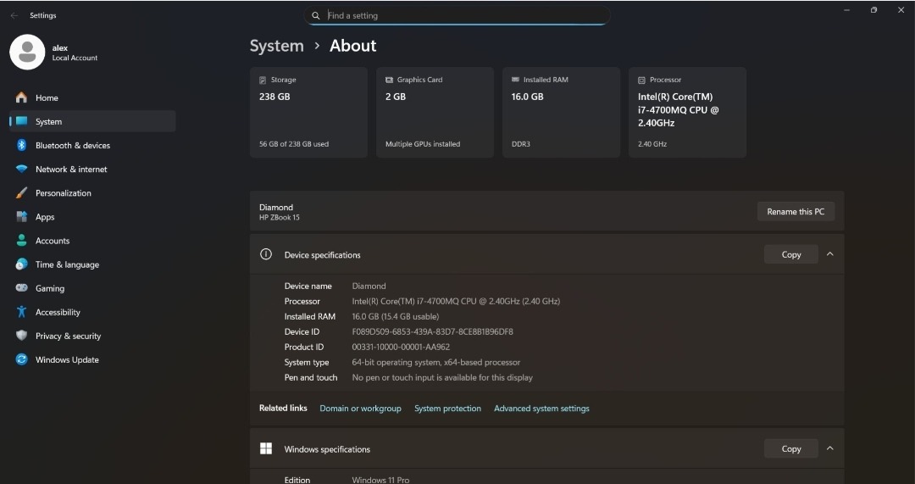Go to Time & language settings
Image resolution: width=915 pixels, height=484 pixels.
pyautogui.click(x=67, y=264)
